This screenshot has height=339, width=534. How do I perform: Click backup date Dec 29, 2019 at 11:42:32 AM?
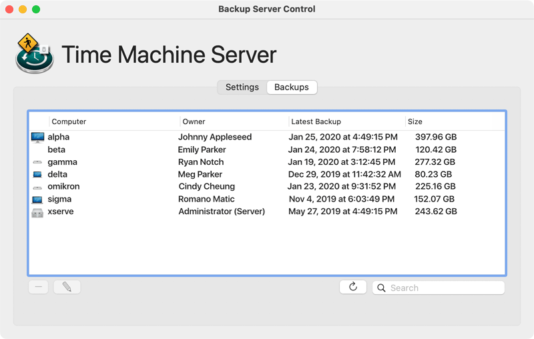344,174
